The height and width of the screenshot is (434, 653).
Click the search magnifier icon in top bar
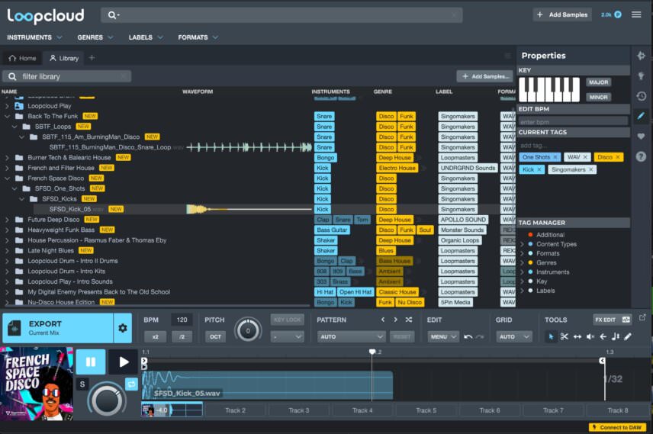click(x=111, y=15)
